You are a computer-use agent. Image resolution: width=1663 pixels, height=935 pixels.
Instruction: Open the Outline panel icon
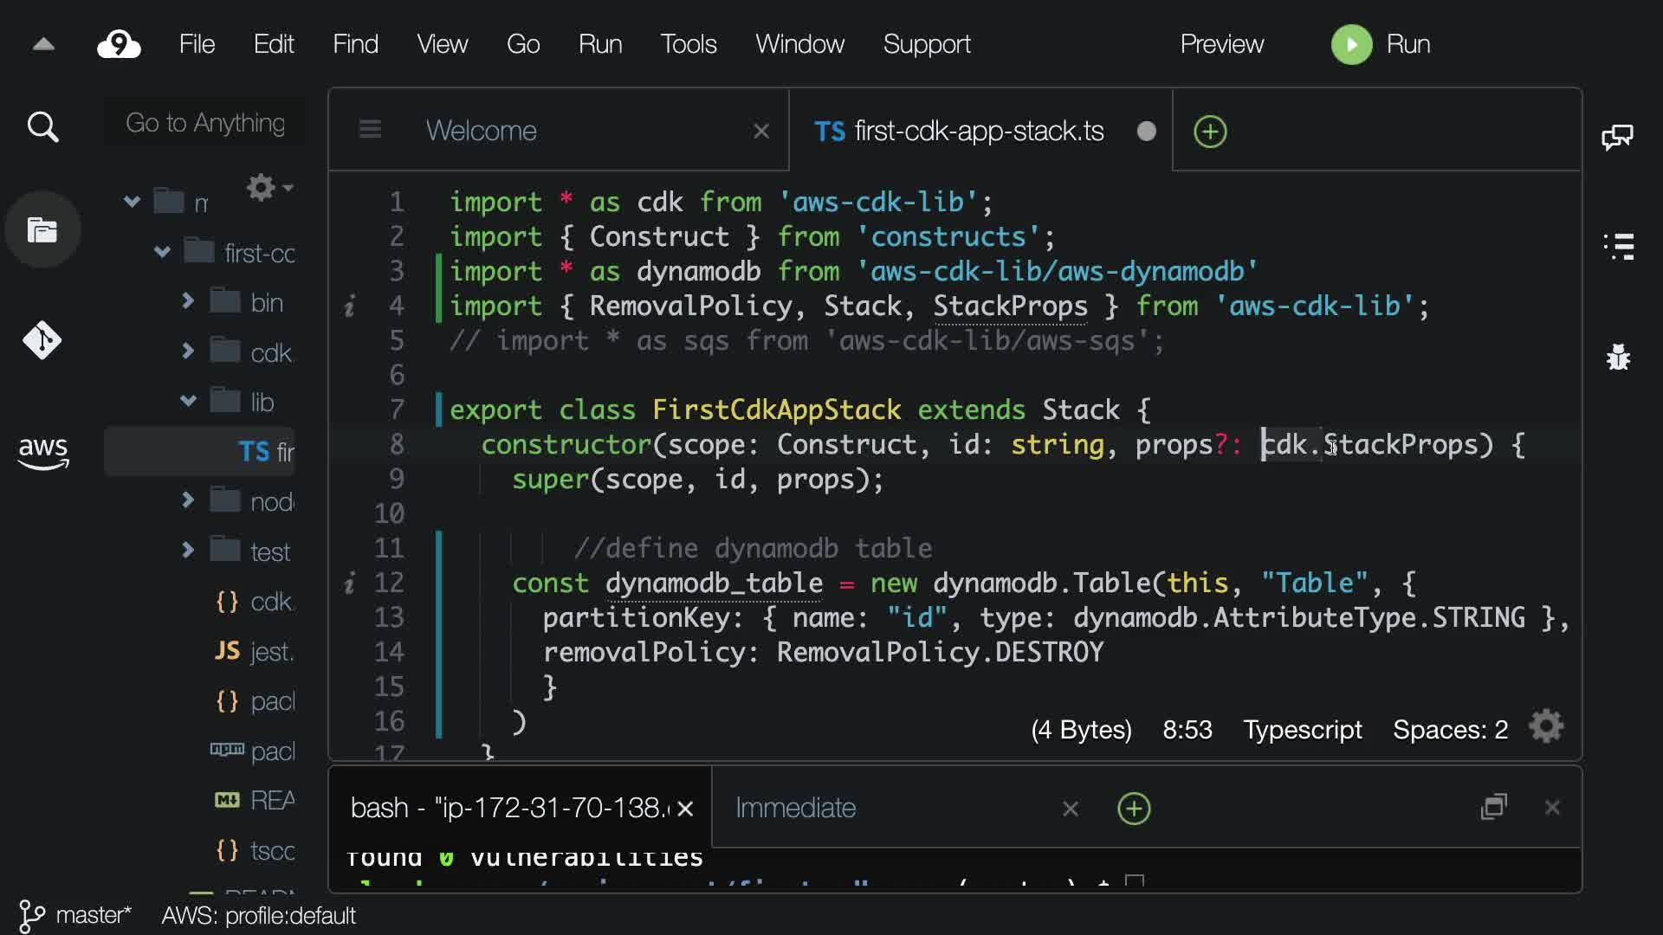point(1618,246)
